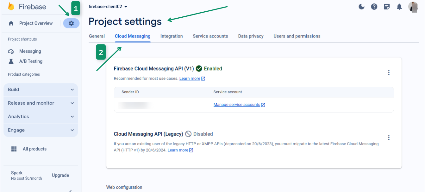This screenshot has height=192, width=425.
Task: Click the Messaging cloud icon
Action: 11,51
